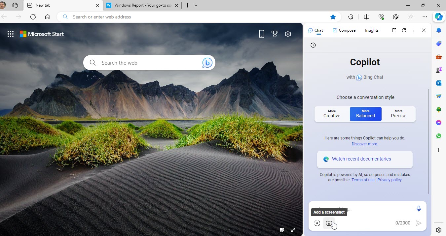Activate the microphone voice input
This screenshot has height=236, width=446.
coord(419,209)
